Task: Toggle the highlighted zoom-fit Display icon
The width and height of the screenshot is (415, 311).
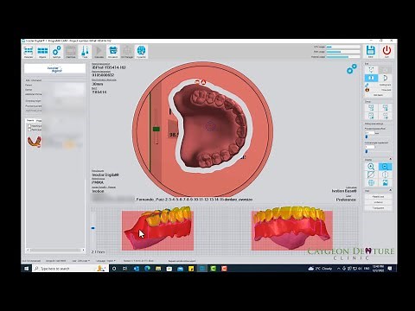Action: (x=385, y=167)
